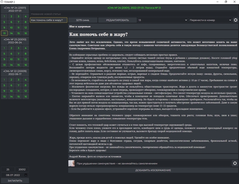Click the issue number field showing 25
The width and height of the screenshot is (239, 184).
[8, 169]
